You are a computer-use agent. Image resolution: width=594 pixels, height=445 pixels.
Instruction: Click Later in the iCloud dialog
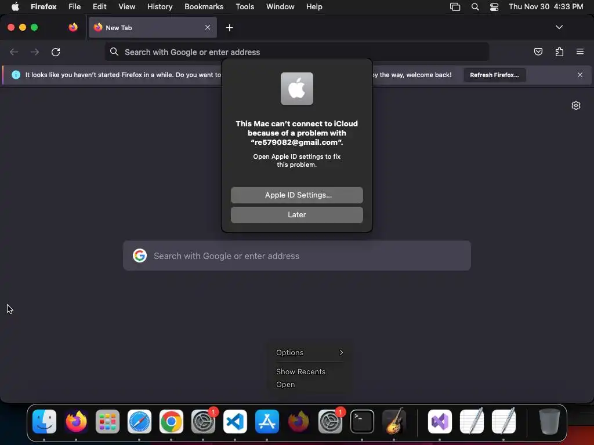coord(296,214)
